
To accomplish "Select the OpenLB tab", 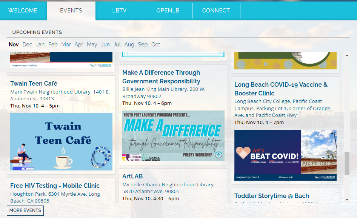I will (x=168, y=11).
